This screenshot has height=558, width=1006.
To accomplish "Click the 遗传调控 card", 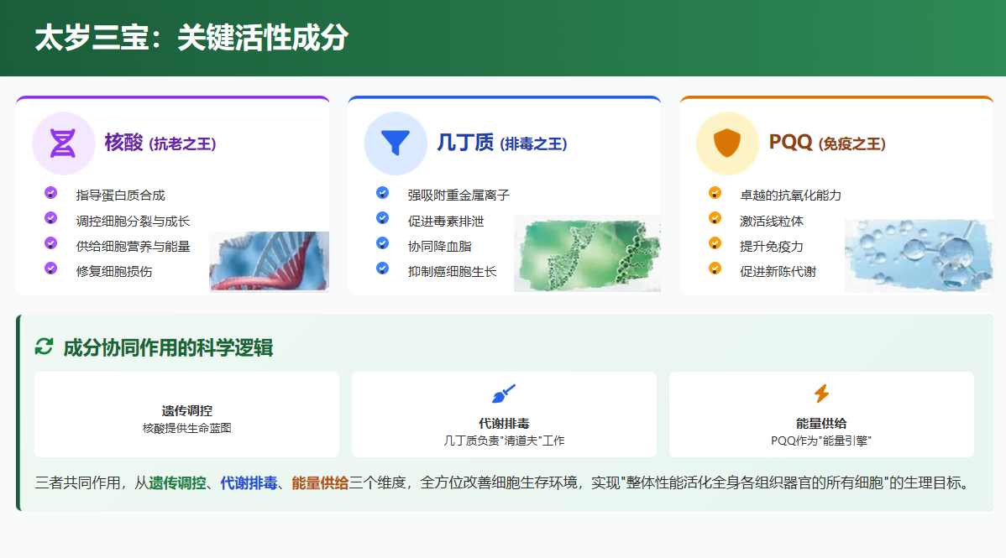I will click(x=186, y=415).
